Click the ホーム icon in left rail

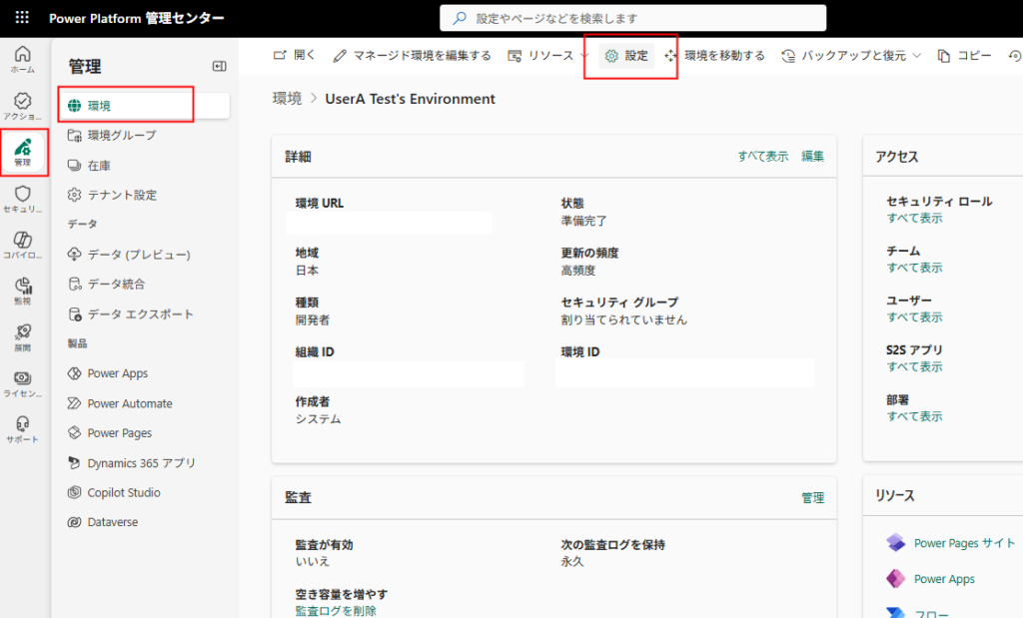22,60
